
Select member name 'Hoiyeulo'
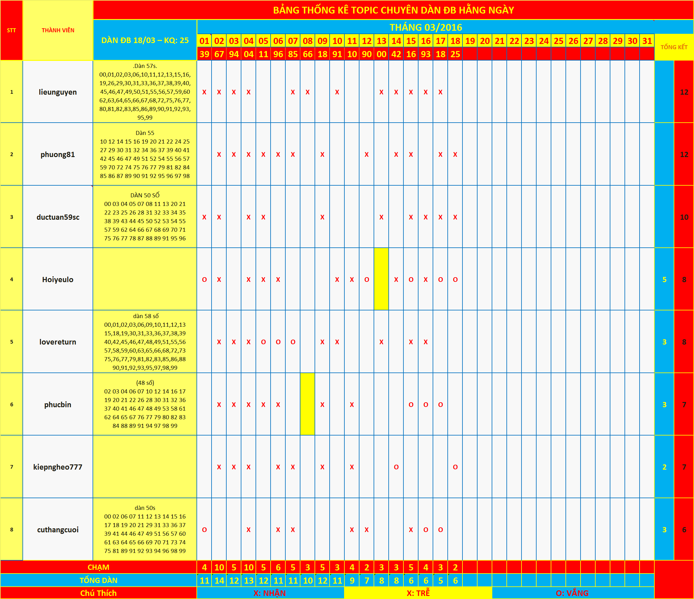tap(58, 280)
